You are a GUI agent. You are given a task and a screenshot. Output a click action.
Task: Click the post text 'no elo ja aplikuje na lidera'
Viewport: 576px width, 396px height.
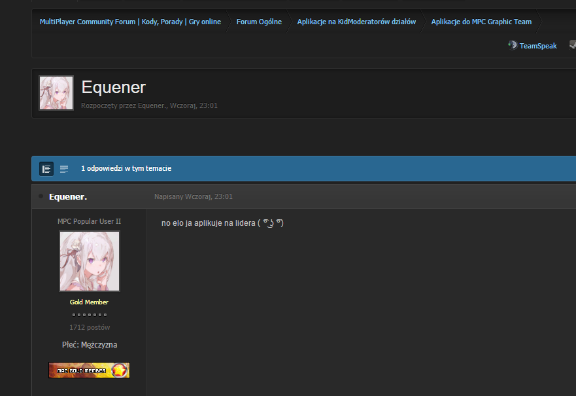tap(209, 223)
